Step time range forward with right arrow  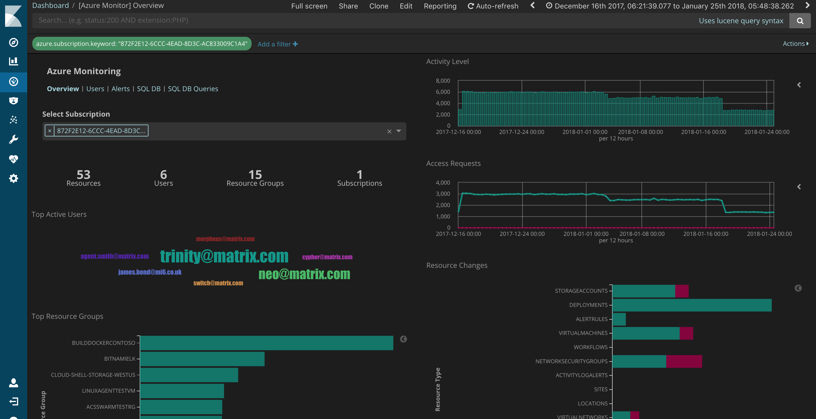click(807, 5)
